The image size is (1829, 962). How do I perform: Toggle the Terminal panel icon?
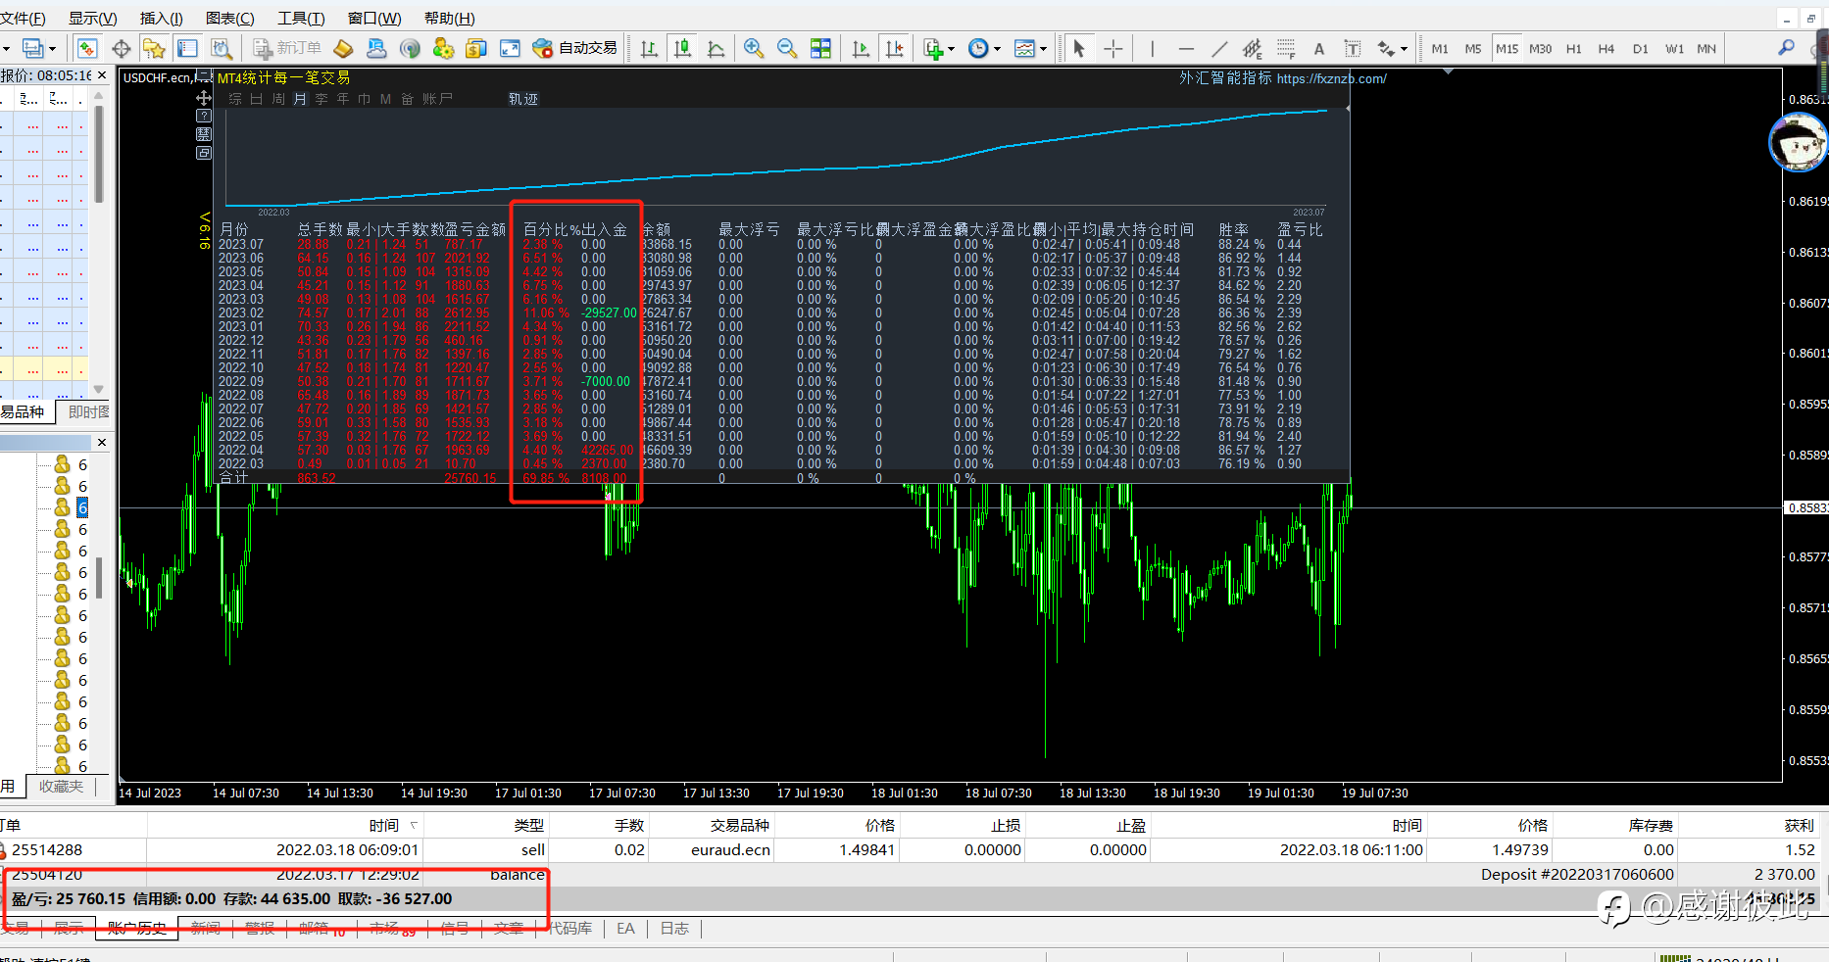coord(188,48)
